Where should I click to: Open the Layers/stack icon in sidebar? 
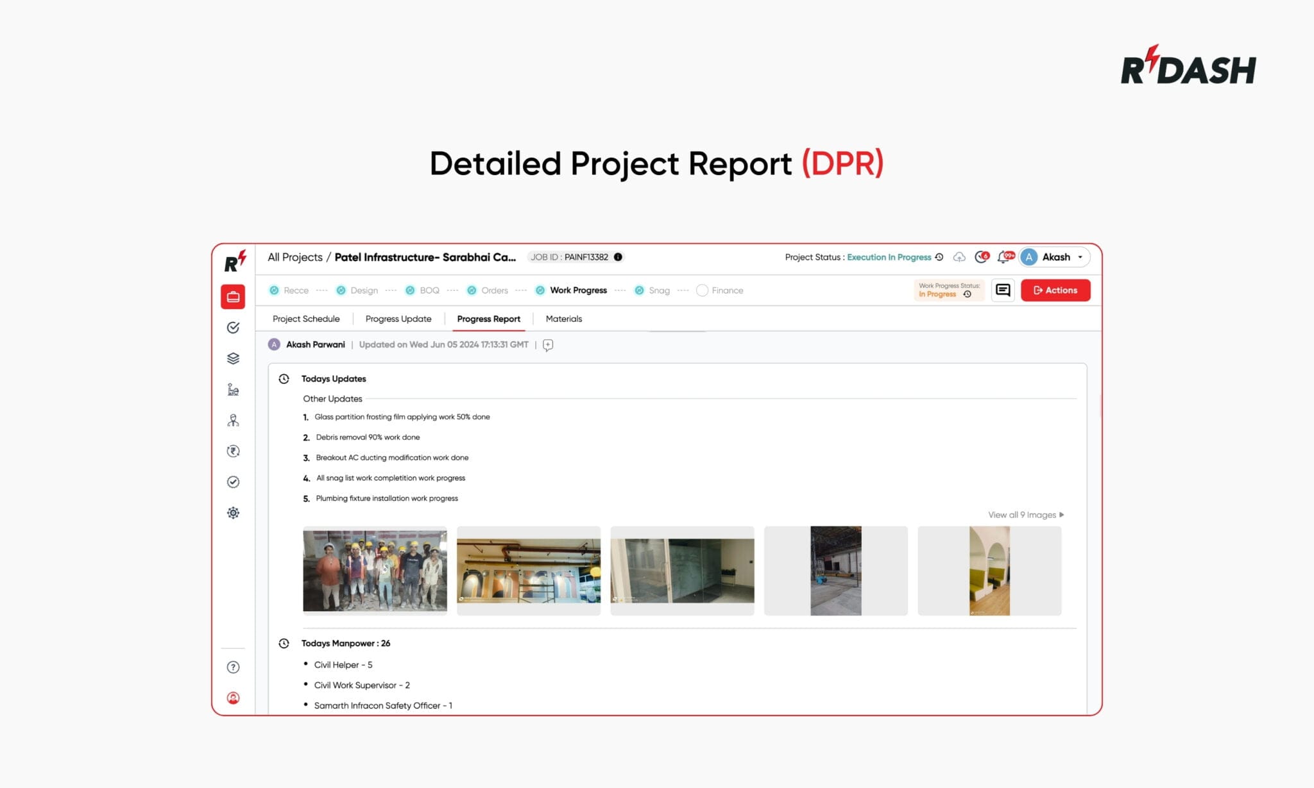(x=233, y=358)
